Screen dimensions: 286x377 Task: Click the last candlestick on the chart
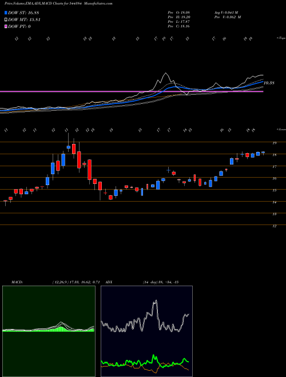(263, 153)
